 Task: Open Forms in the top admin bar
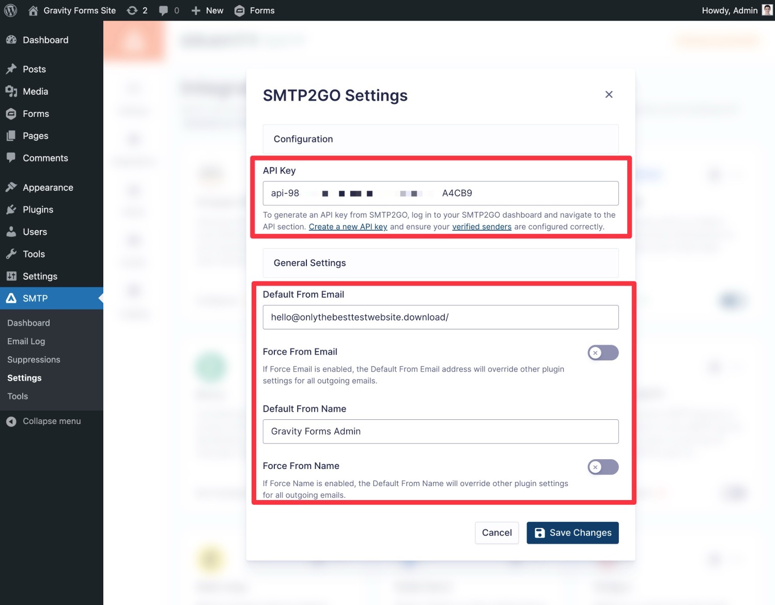pyautogui.click(x=254, y=10)
